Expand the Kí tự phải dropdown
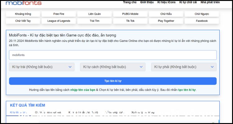Viewport: 233px width, 124px height. tap(184, 67)
